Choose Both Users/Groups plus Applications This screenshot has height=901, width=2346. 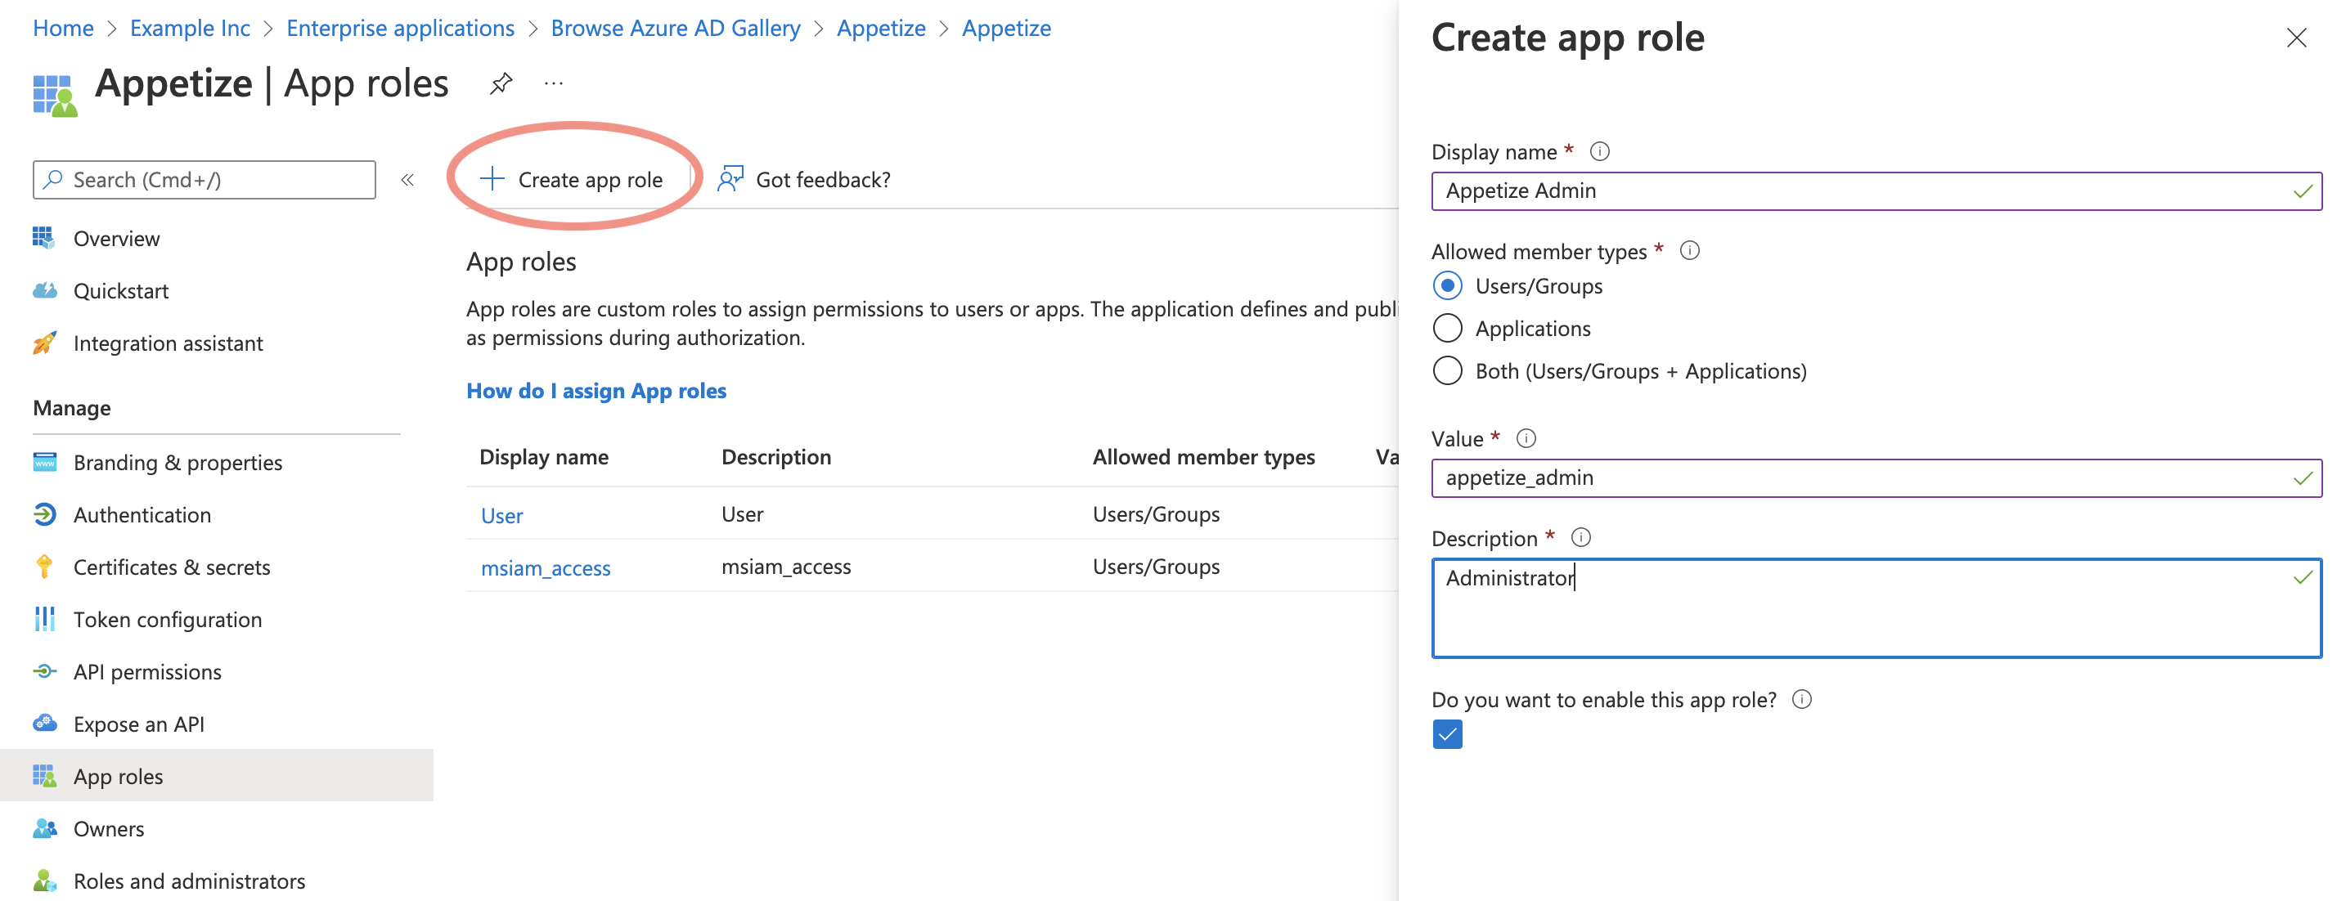1447,371
